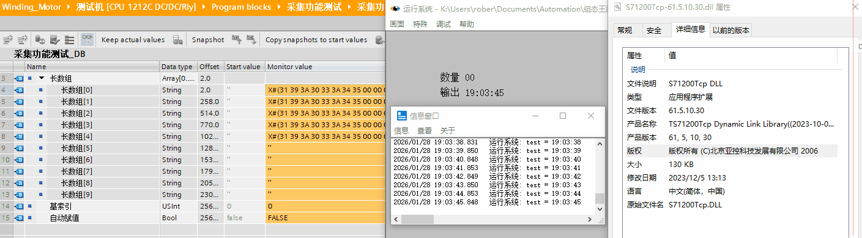
Task: Click the 数量 00 text
Action: coord(457,78)
